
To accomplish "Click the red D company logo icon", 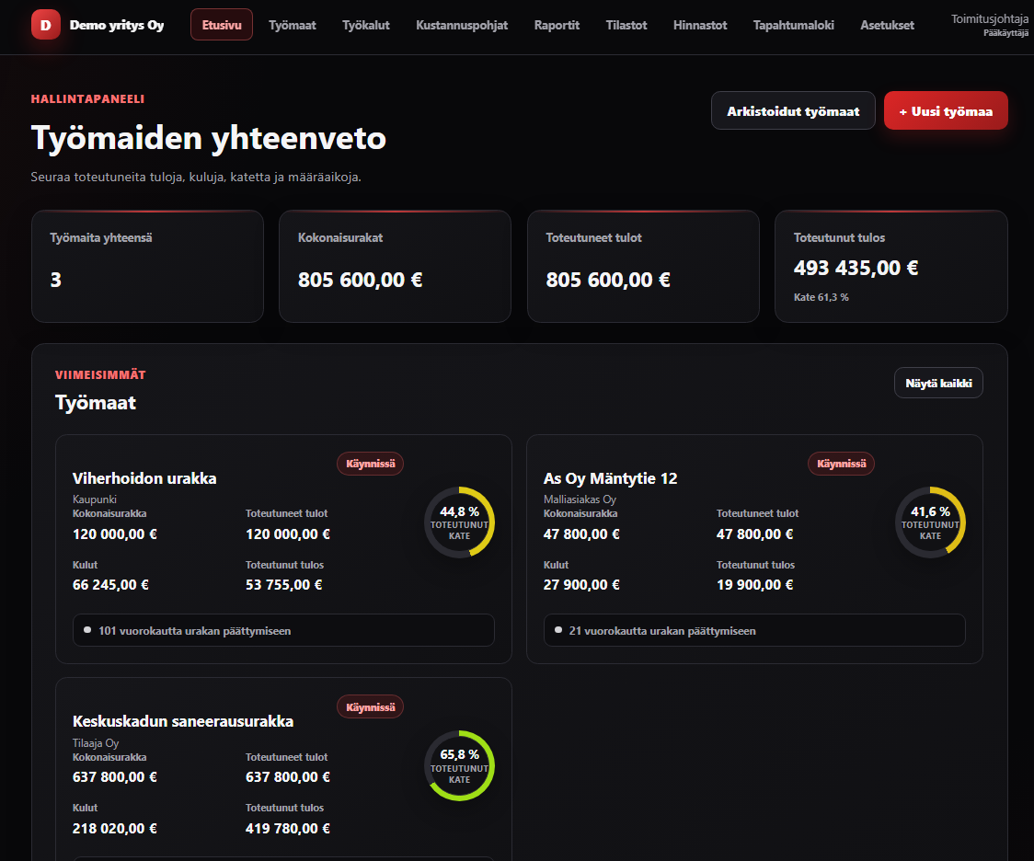I will pos(45,25).
